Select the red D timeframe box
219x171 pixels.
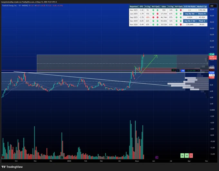coord(191,155)
